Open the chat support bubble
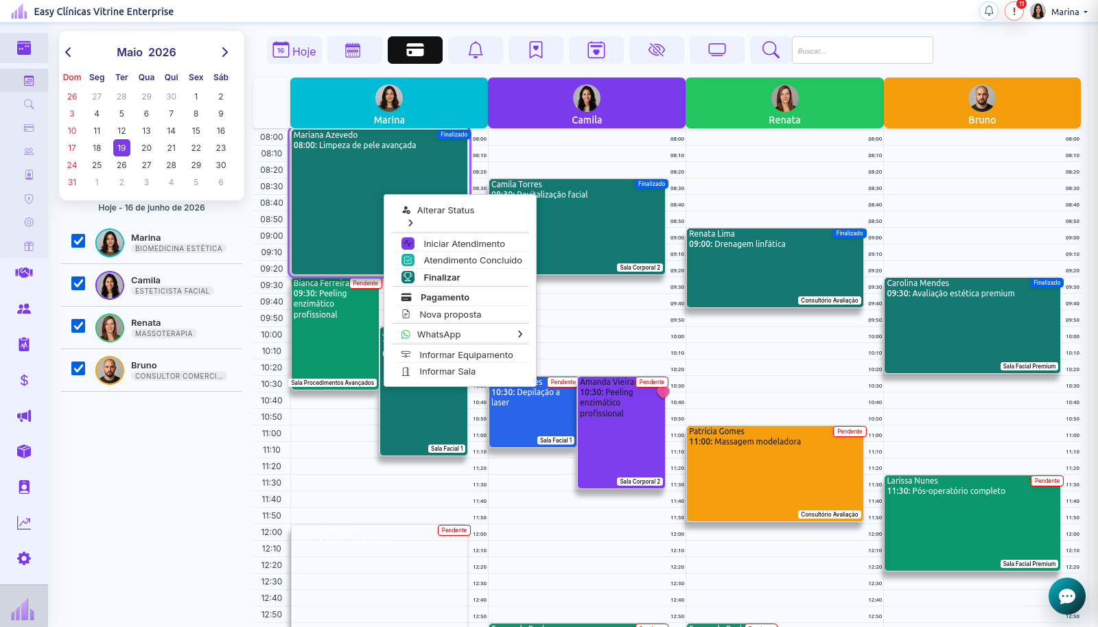Viewport: 1098px width, 627px height. (x=1067, y=596)
